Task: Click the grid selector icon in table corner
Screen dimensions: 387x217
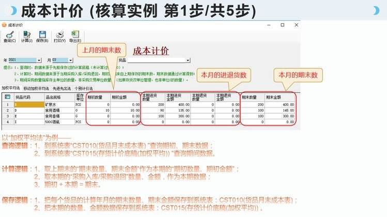Action: 8,97
